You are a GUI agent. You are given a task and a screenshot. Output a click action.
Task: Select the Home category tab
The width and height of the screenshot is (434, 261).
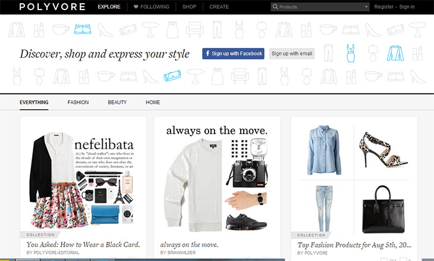[153, 102]
